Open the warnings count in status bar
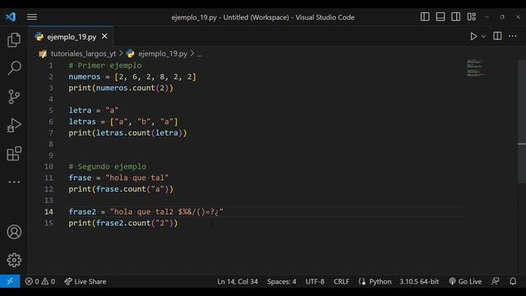The height and width of the screenshot is (296, 526). [x=48, y=281]
